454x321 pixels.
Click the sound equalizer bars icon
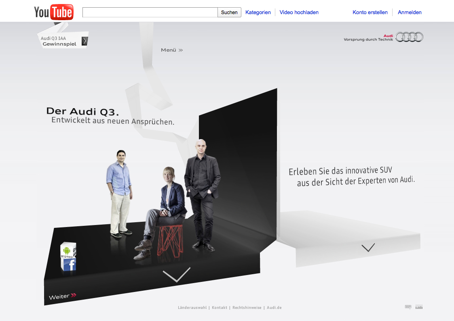(419, 307)
